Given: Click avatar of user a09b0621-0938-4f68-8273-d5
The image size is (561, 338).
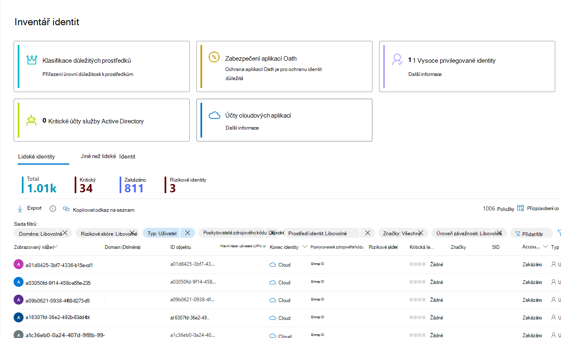Looking at the screenshot, I should tap(18, 300).
